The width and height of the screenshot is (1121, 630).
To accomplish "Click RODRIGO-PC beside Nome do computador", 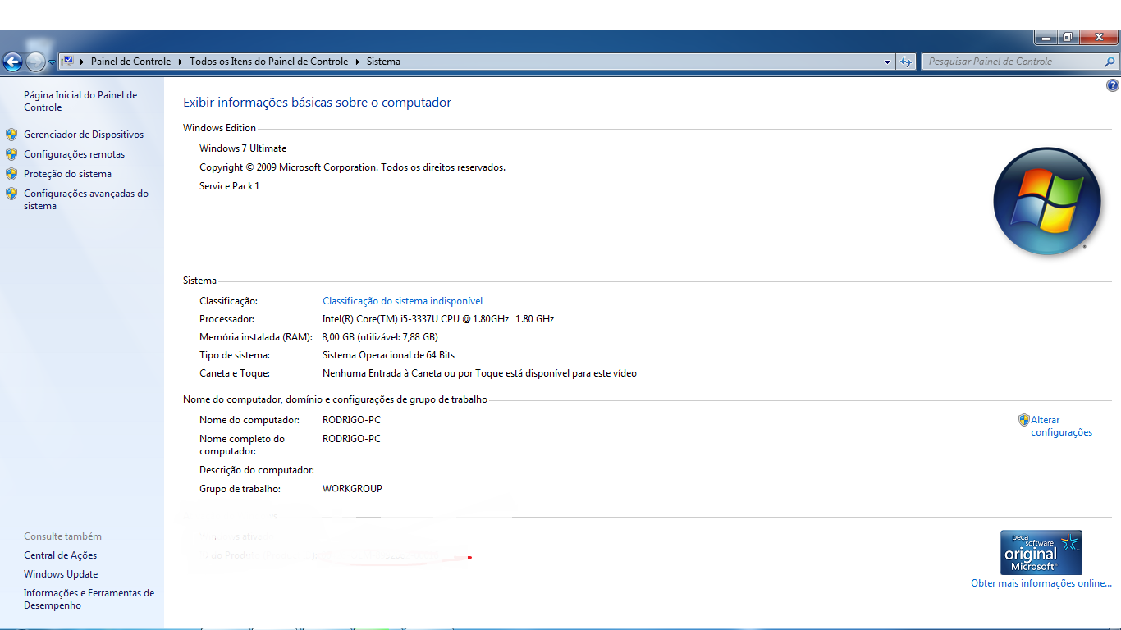I will point(351,420).
